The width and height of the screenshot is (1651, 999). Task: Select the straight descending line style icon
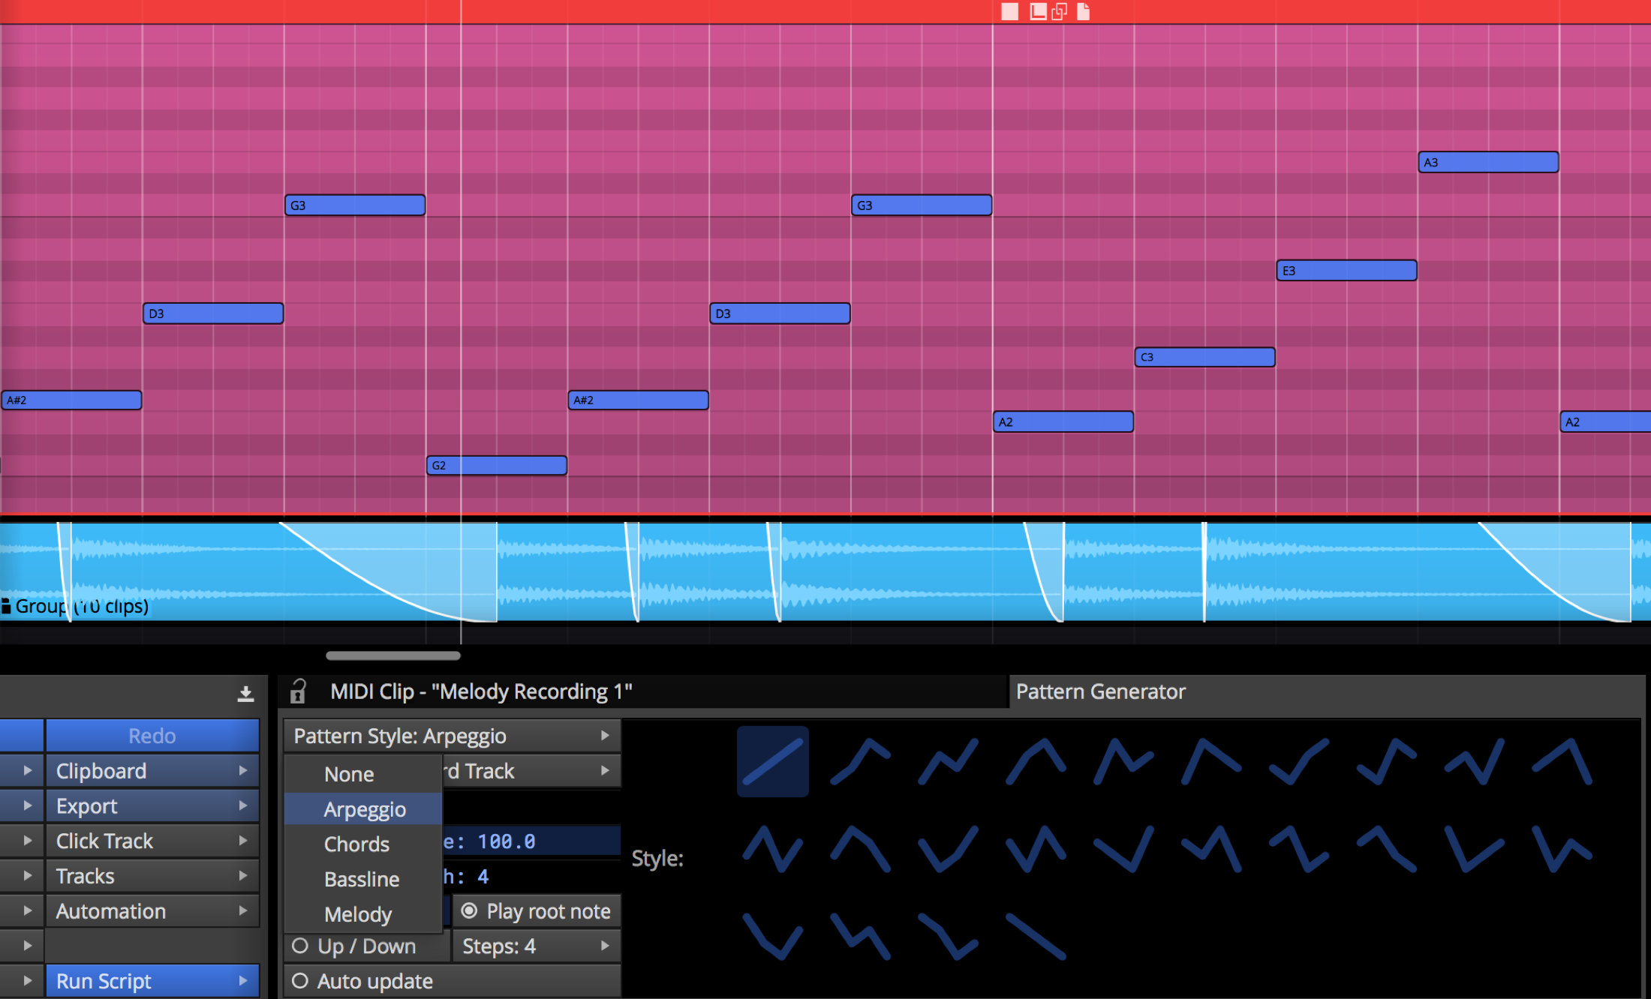(x=1036, y=936)
